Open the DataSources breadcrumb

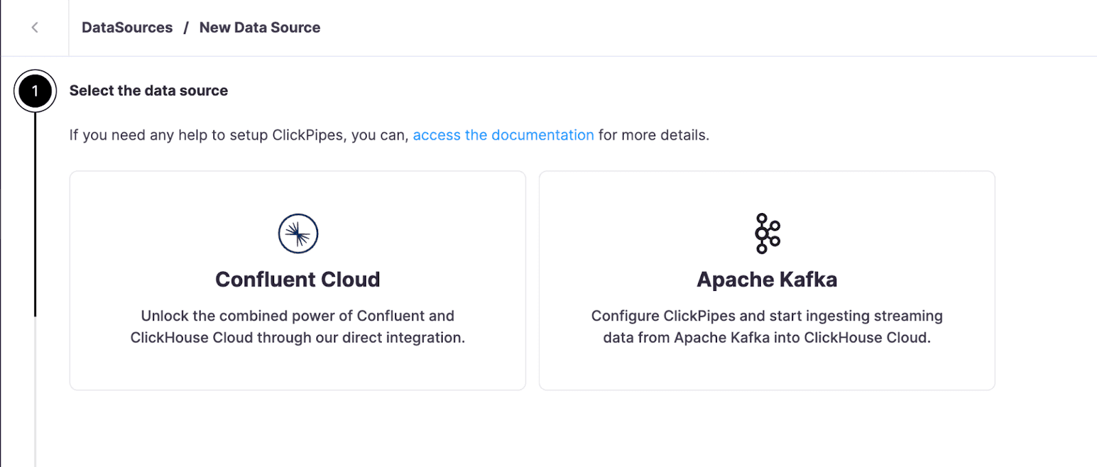(x=127, y=27)
